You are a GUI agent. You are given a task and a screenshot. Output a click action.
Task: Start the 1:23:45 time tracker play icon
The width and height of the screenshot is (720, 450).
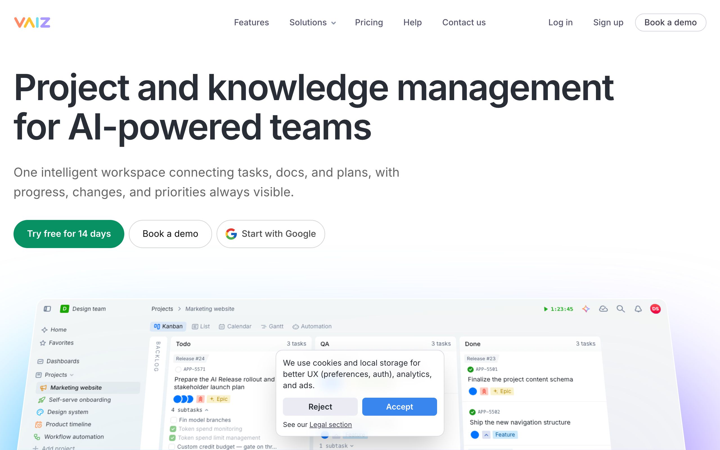point(546,309)
